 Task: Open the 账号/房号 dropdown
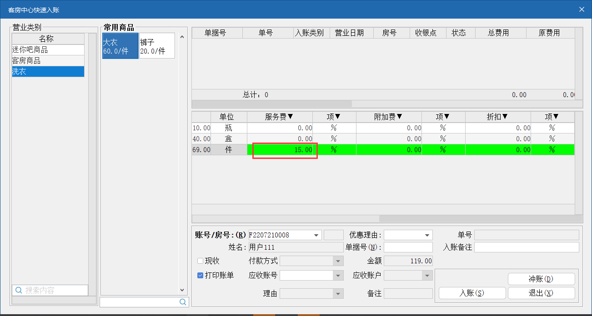click(316, 235)
